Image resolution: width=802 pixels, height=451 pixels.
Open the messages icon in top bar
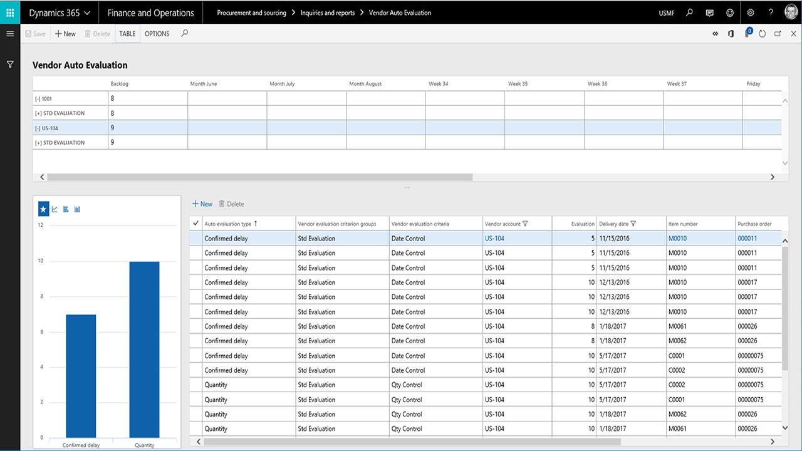(709, 13)
